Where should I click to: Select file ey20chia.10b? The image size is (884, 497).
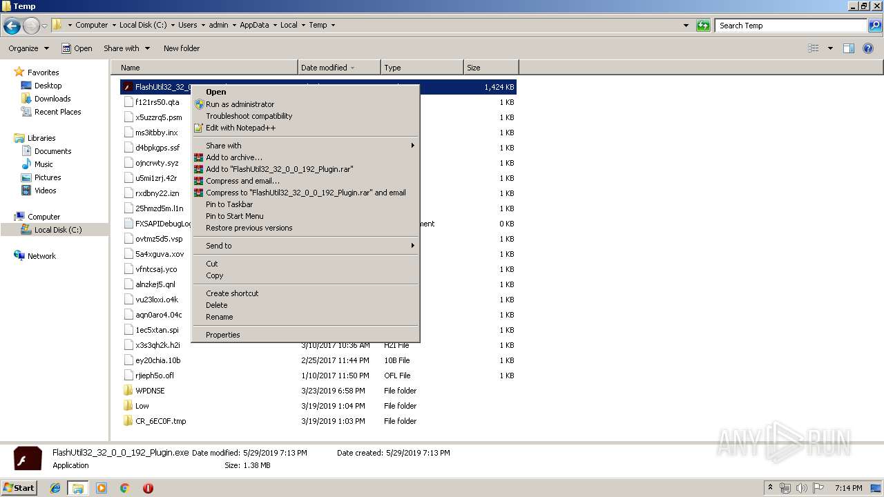pos(158,360)
